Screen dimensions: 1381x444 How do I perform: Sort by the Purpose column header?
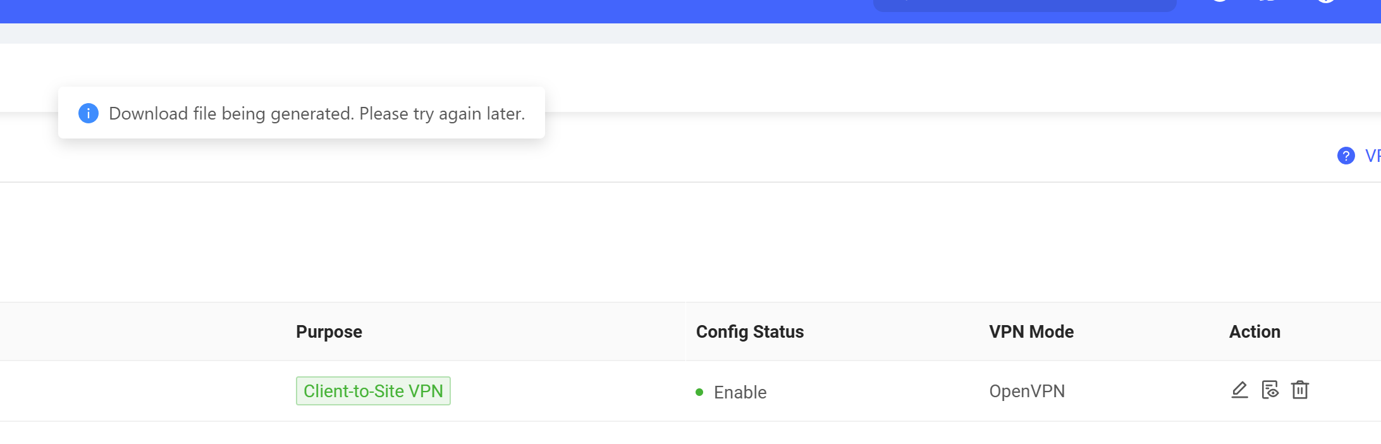[329, 331]
